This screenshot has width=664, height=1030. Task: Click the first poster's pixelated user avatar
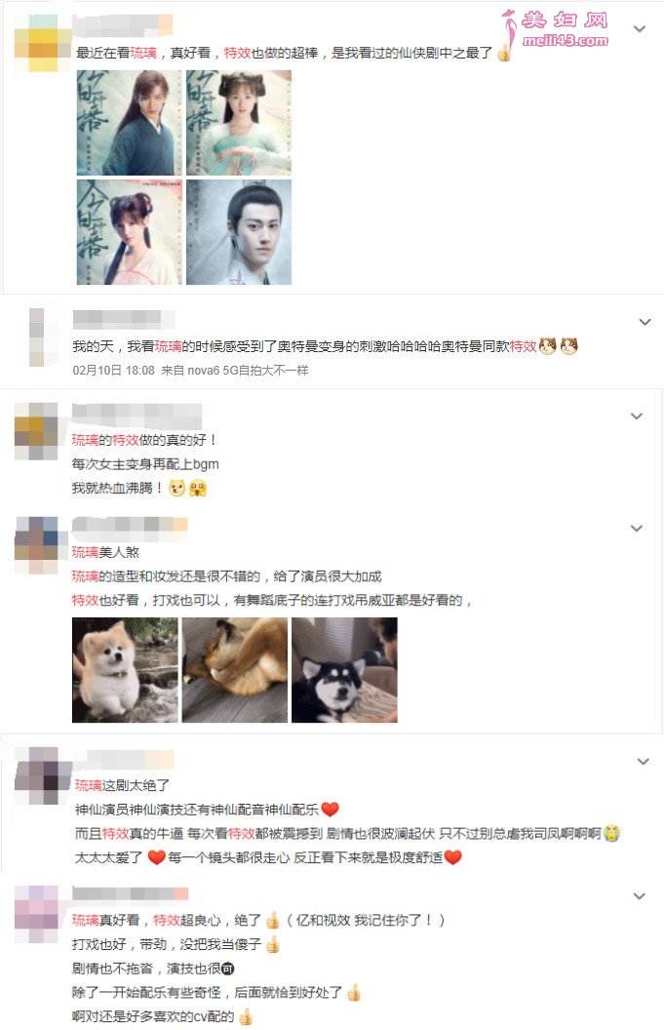[42, 43]
